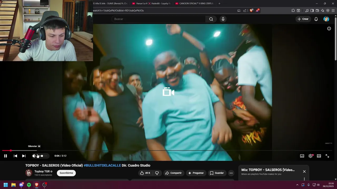Open the Topboy TGR channel avatar
This screenshot has width=337, height=189.
(29, 173)
